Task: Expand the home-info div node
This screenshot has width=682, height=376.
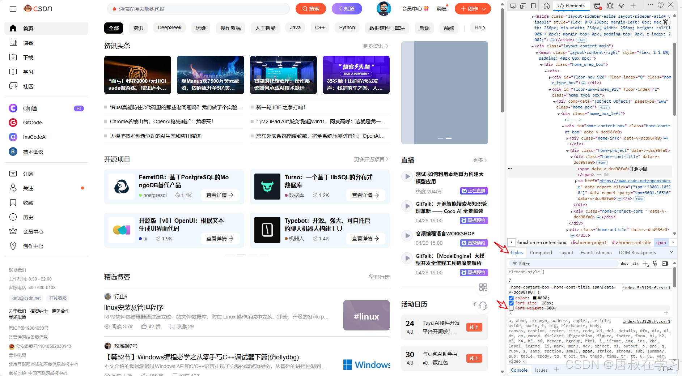Action: coord(567,138)
